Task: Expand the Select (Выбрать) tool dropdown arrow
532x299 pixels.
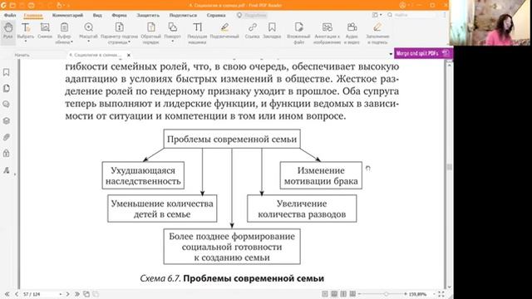Action: pos(26,42)
